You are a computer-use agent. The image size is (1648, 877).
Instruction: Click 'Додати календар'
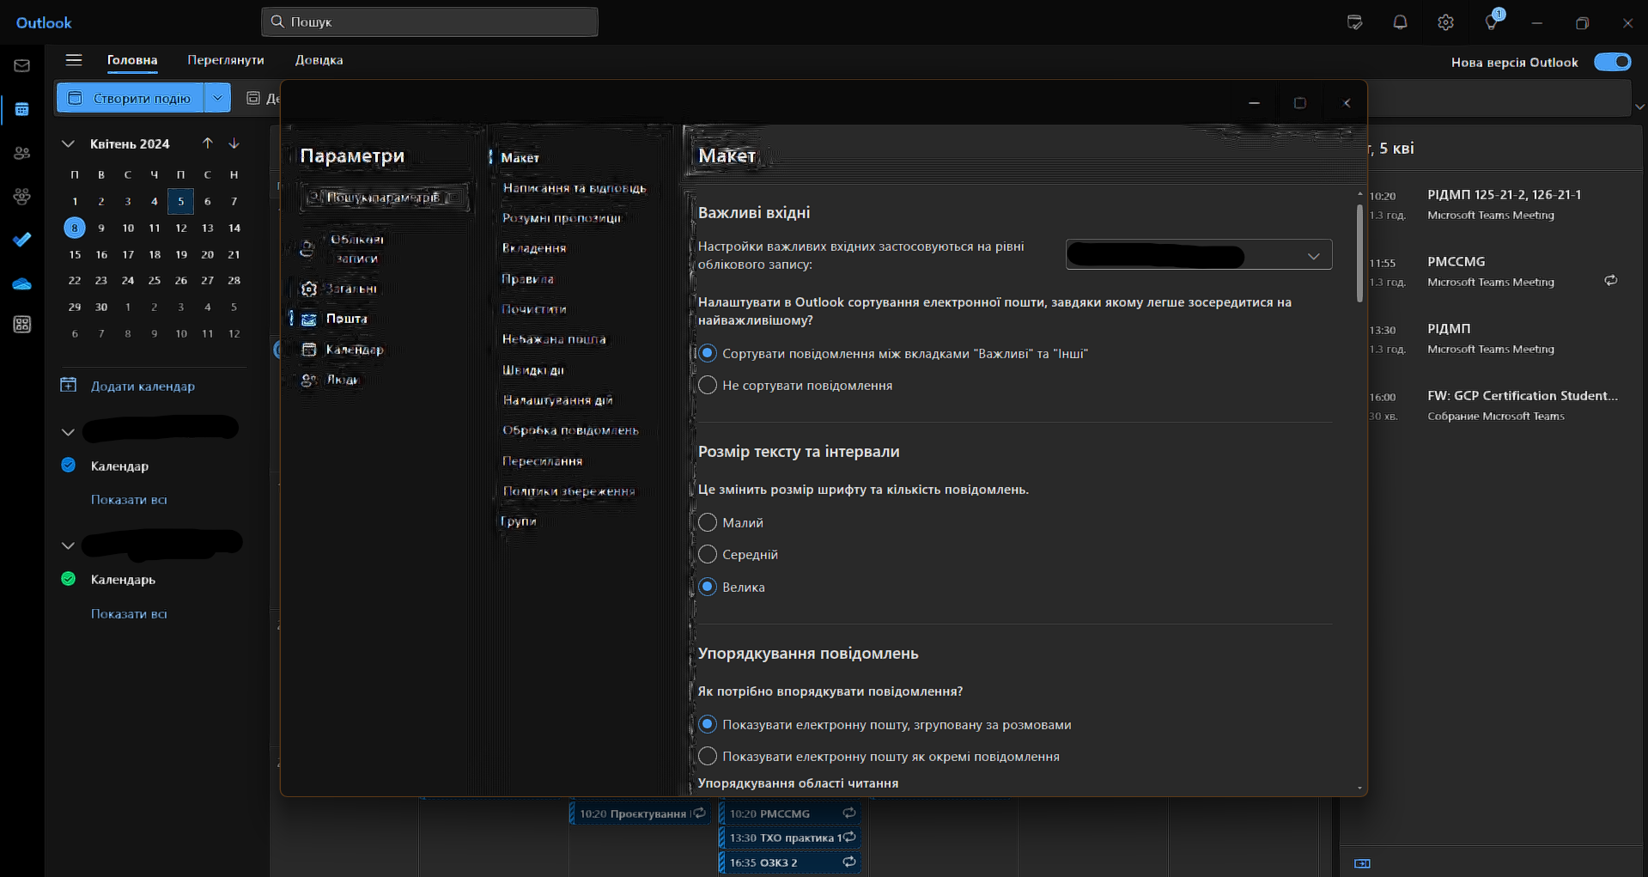142,386
